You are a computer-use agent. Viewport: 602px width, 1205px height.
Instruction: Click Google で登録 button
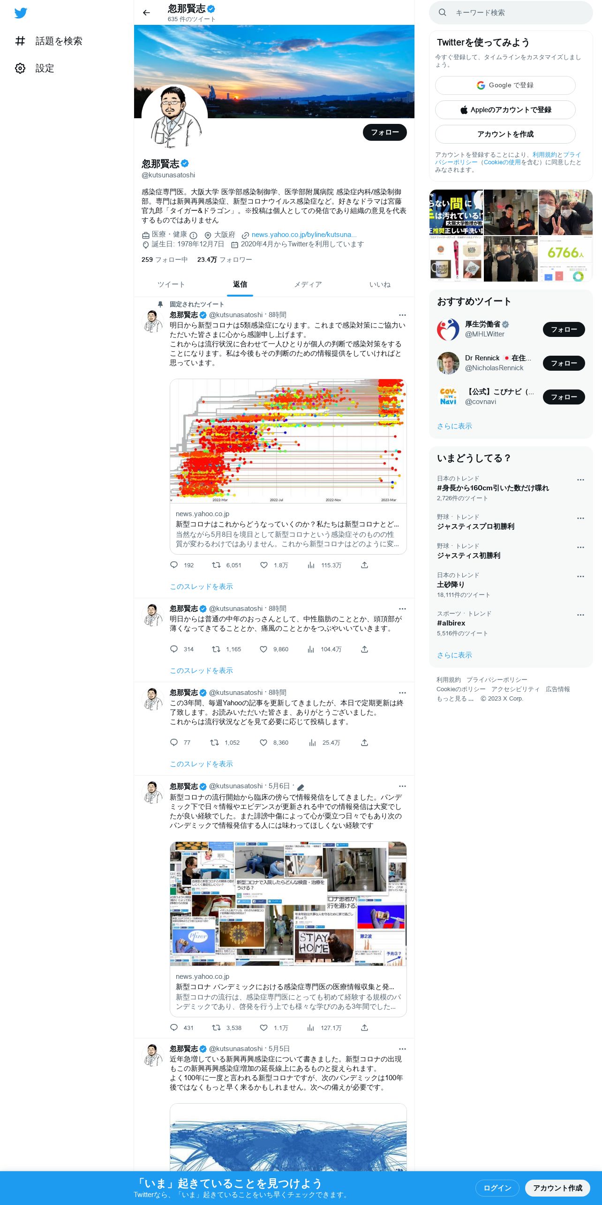(x=505, y=85)
